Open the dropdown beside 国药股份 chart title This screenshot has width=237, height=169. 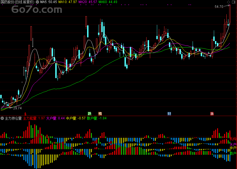point(37,2)
